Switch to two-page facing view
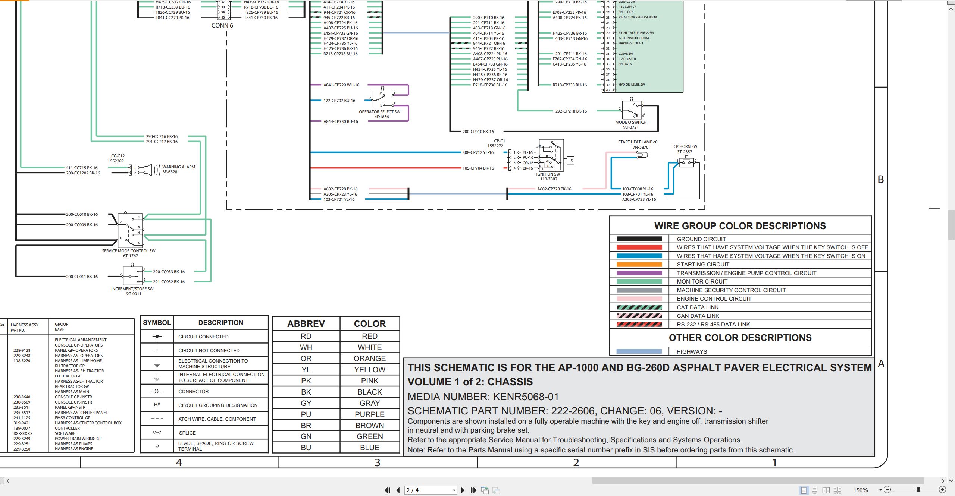This screenshot has width=955, height=496. 826,490
